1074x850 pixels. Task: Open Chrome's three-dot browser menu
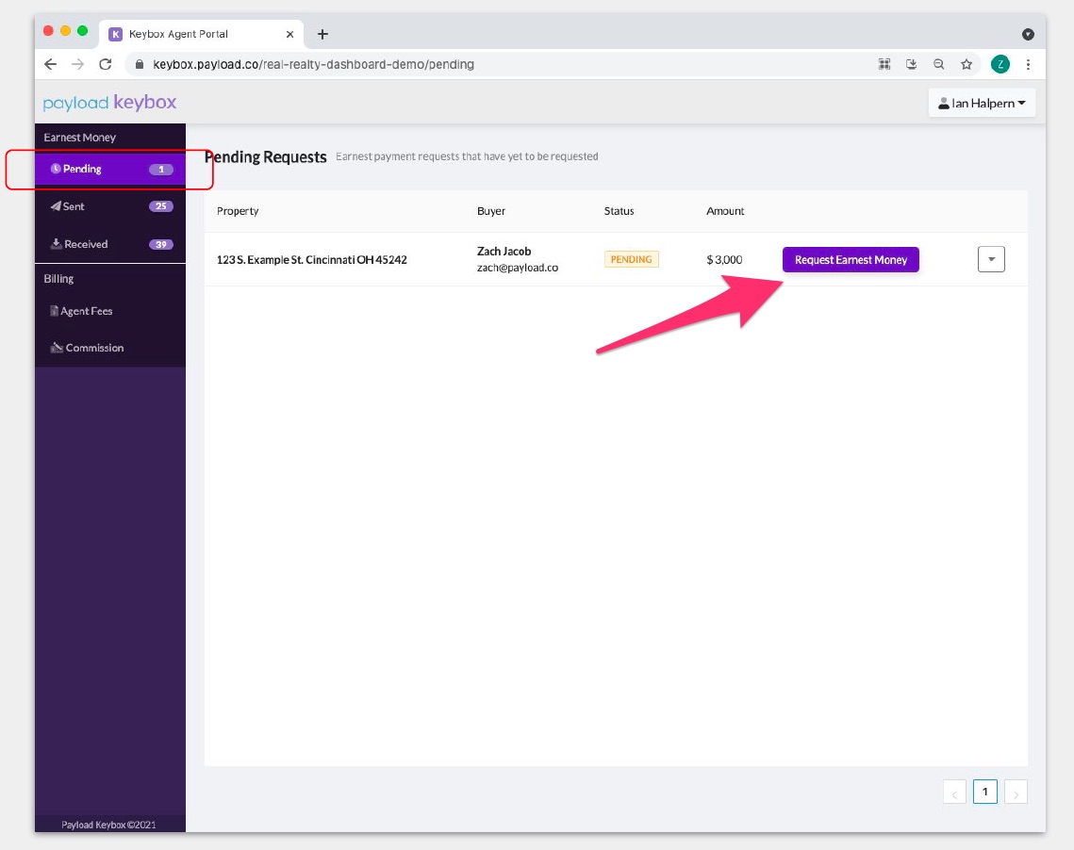pos(1028,64)
